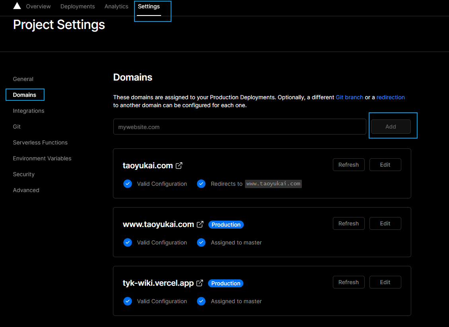Open external link icon beside www.taoyukai.com

point(200,224)
